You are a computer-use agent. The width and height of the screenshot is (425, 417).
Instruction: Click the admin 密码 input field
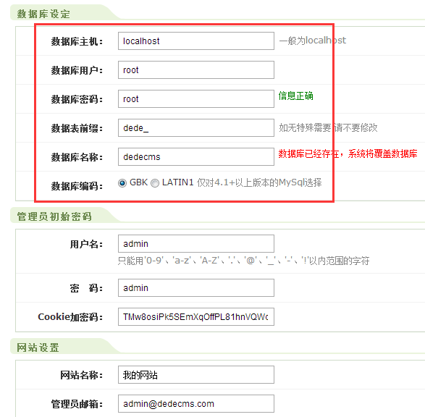(196, 287)
